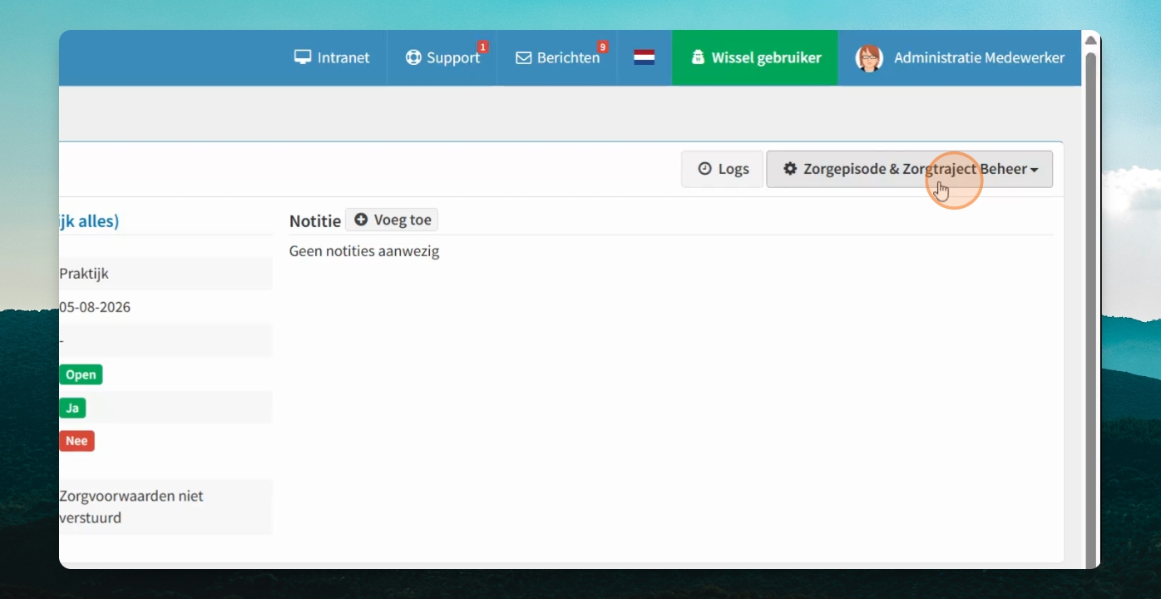Expand Zorgepisode & Zorgtraject Beheer dropdown
1161x599 pixels.
[909, 169]
